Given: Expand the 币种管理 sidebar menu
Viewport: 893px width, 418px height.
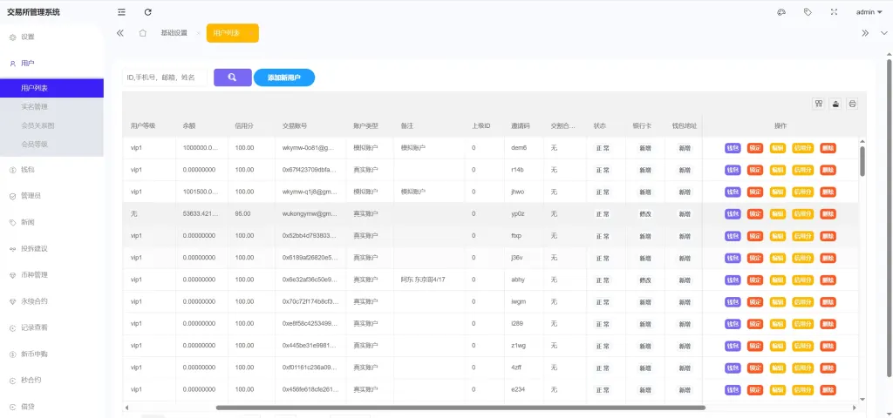Looking at the screenshot, I should click(x=51, y=274).
